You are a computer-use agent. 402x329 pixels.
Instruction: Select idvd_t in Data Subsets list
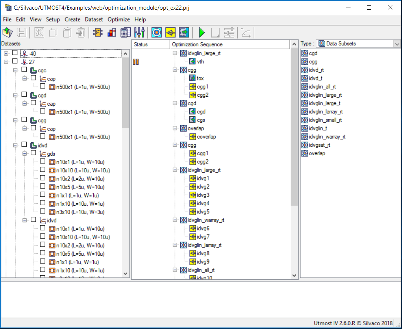[x=316, y=79]
